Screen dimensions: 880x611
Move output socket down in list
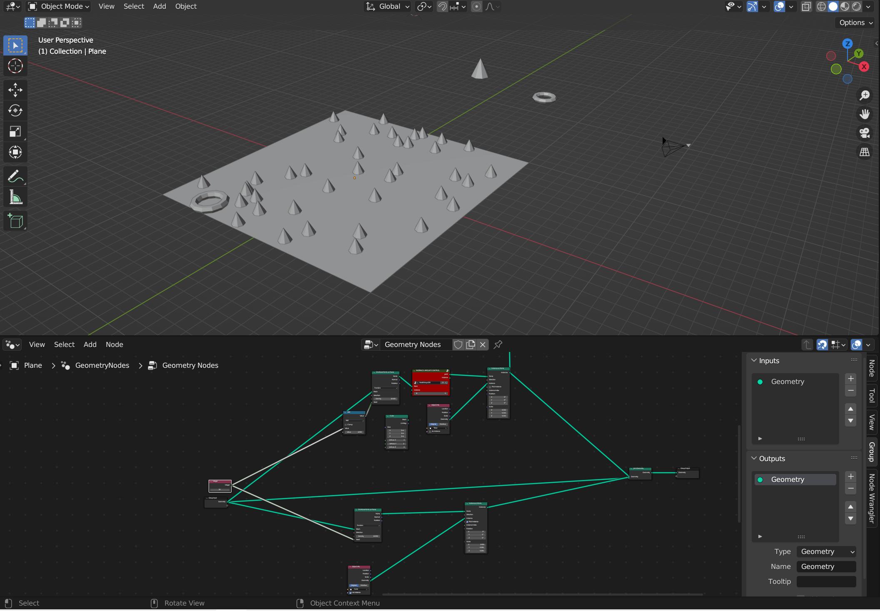[851, 519]
